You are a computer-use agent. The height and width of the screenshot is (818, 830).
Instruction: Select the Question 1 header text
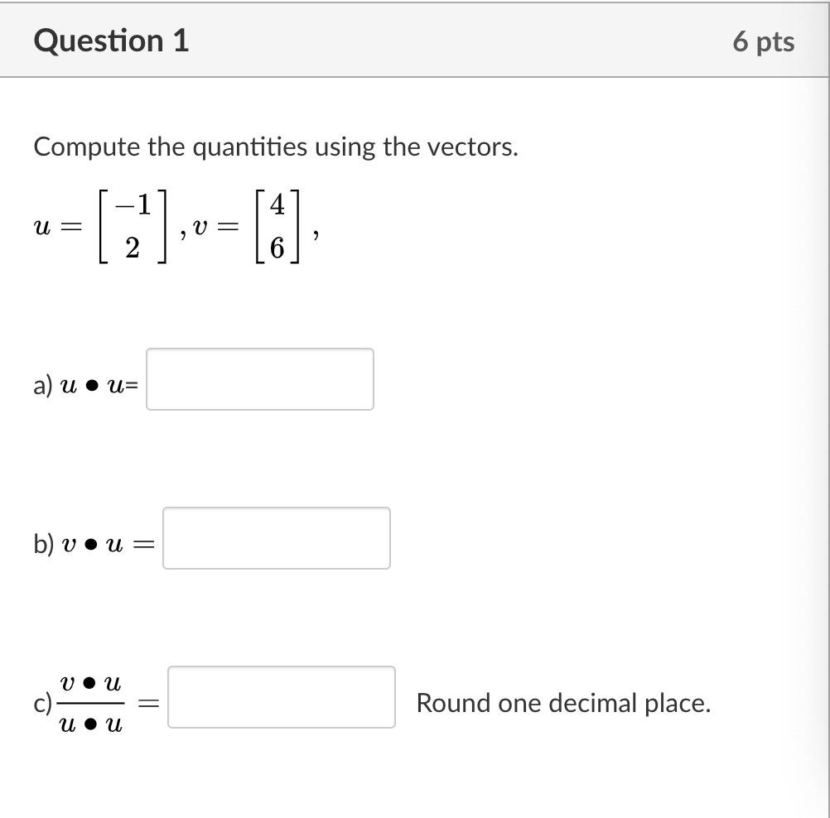[112, 39]
